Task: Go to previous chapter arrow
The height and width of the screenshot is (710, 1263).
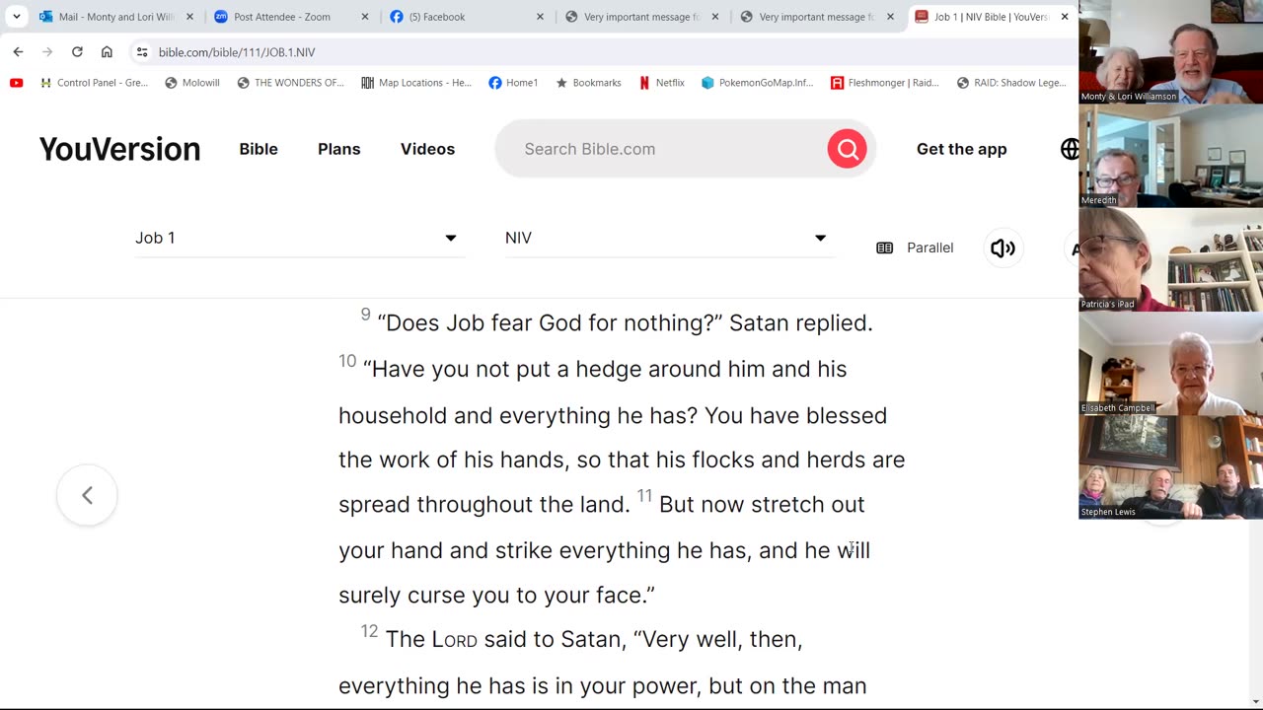Action: pos(87,495)
